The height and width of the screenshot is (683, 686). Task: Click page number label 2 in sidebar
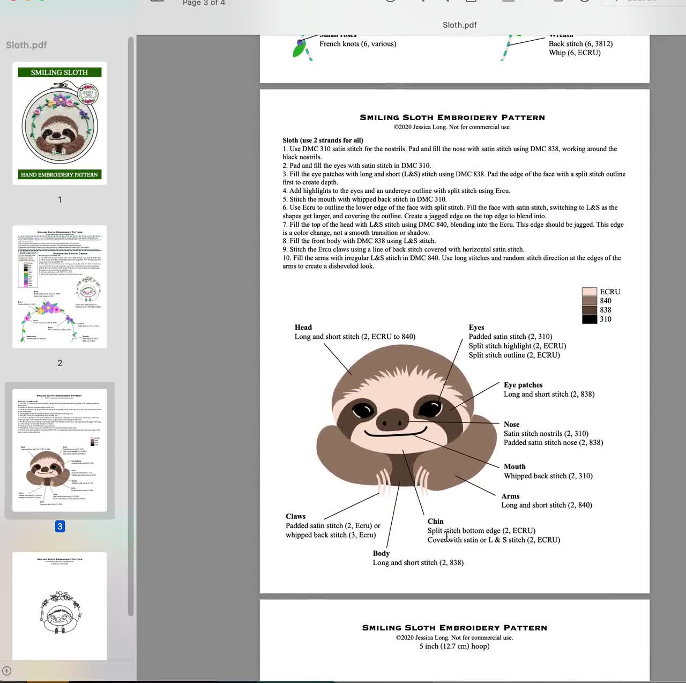point(60,363)
